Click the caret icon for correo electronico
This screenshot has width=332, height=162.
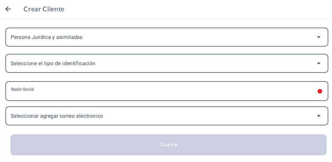coord(318,116)
